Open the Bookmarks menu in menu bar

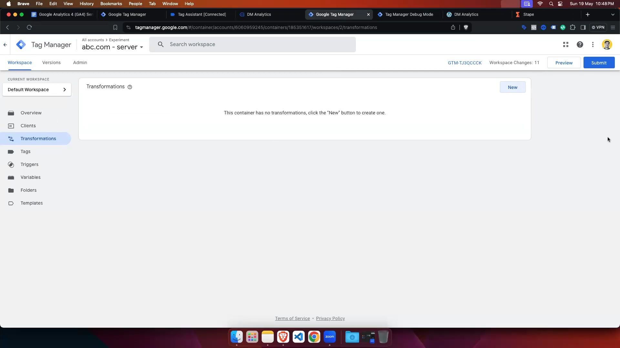coord(111,4)
